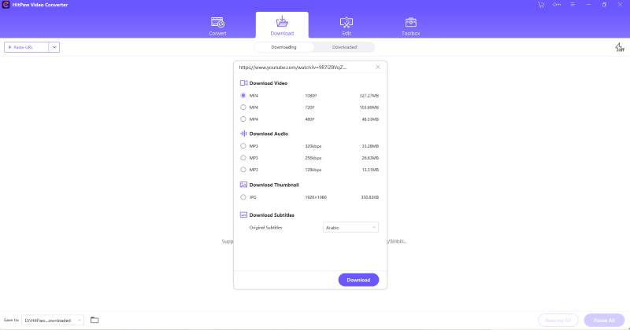Open the Arabic subtitles language dropdown
The height and width of the screenshot is (330, 630).
coord(350,227)
